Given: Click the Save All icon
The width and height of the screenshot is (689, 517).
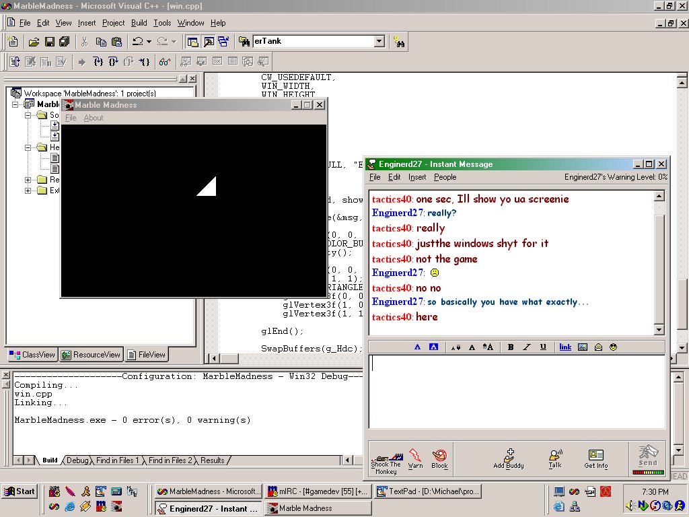Looking at the screenshot, I should (65, 42).
